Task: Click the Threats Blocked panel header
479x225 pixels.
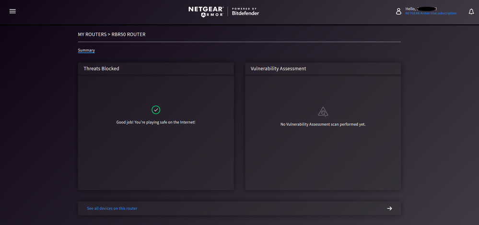Action: click(x=101, y=69)
